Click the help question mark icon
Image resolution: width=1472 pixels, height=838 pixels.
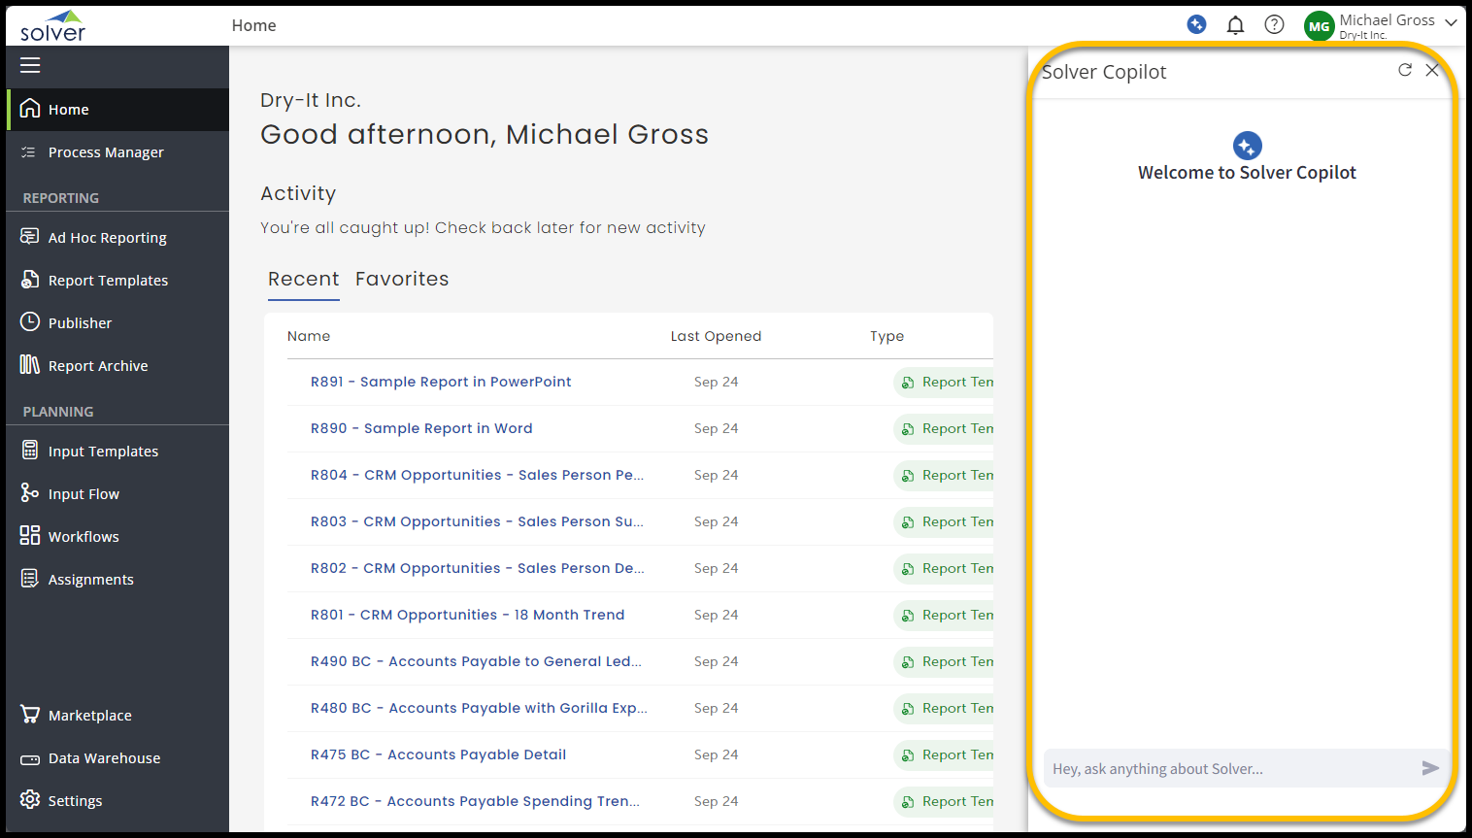(1274, 25)
